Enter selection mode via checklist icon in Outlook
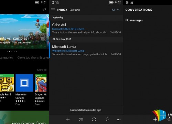172x124 pixels. pyautogui.click(x=81, y=120)
